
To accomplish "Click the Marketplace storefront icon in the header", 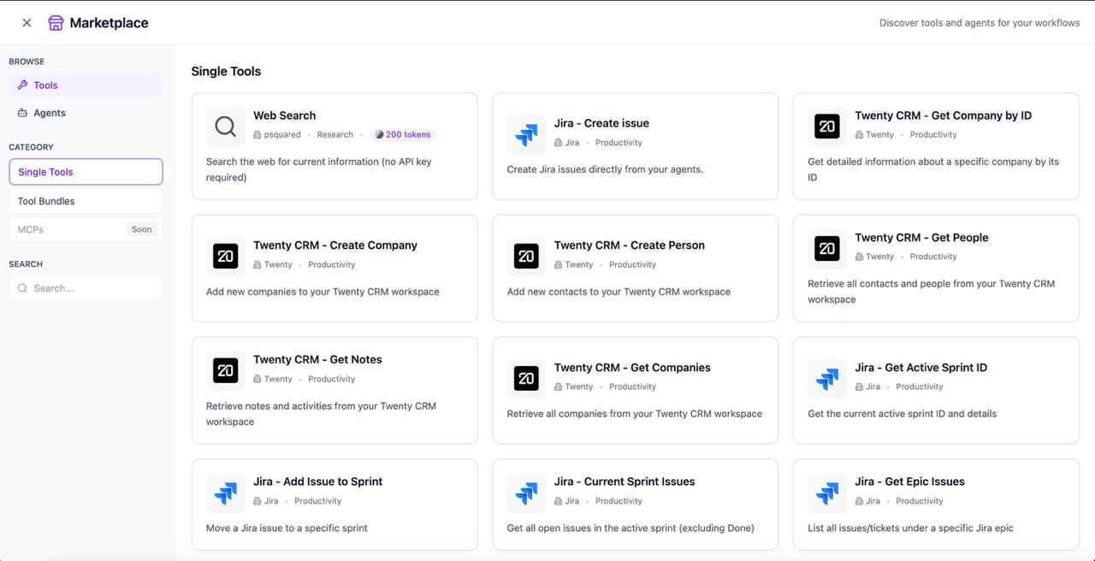I will (x=56, y=22).
